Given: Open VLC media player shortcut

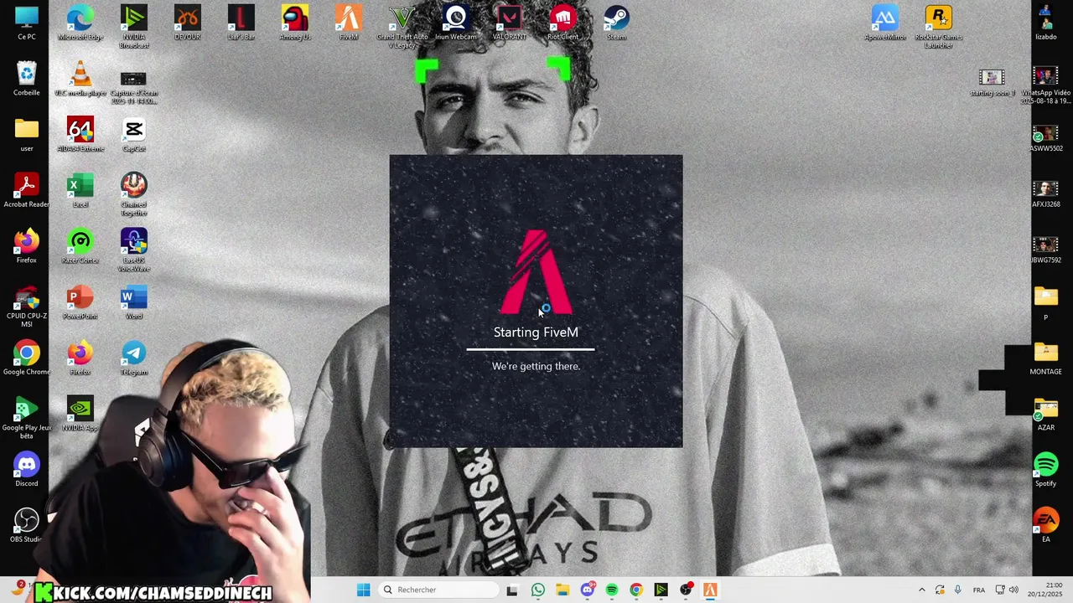Looking at the screenshot, I should pos(80,79).
